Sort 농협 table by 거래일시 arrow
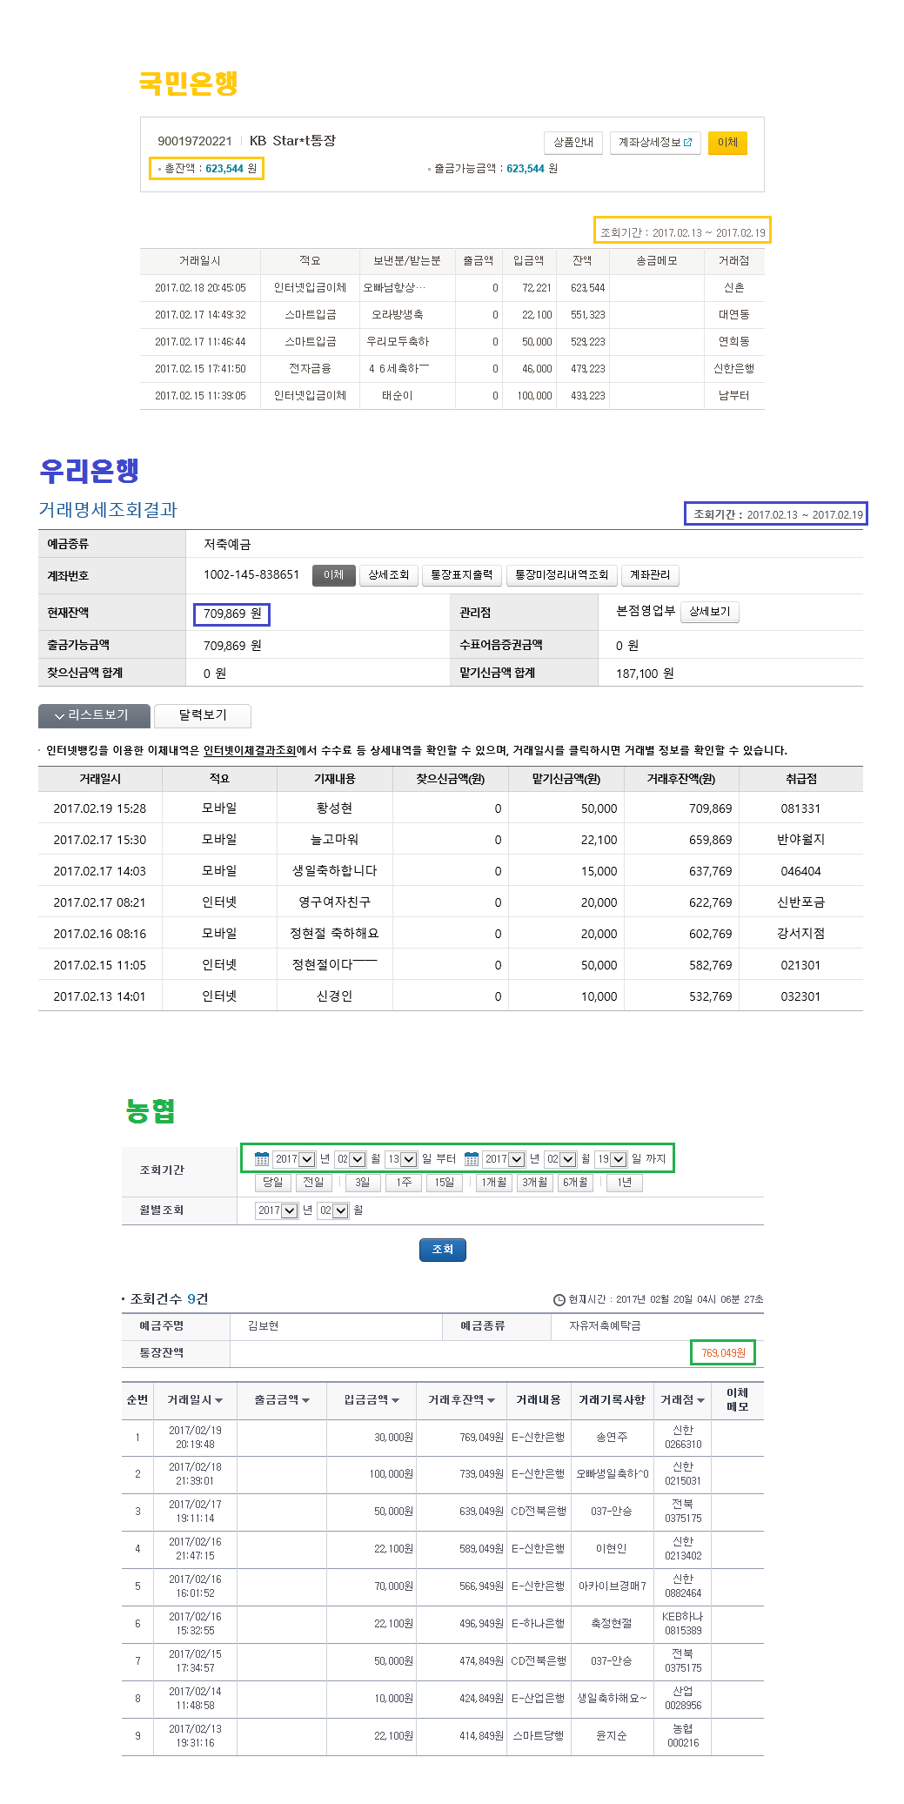Viewport: 904px width, 1804px height. [218, 1400]
